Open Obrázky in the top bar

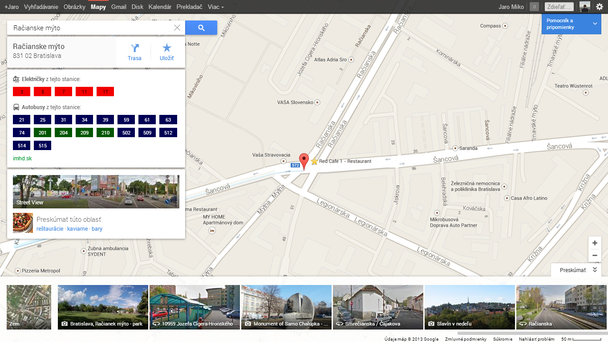74,7
